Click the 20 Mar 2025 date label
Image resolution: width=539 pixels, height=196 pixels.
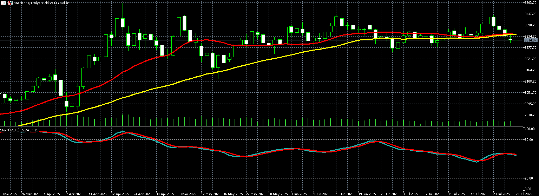click(8, 194)
